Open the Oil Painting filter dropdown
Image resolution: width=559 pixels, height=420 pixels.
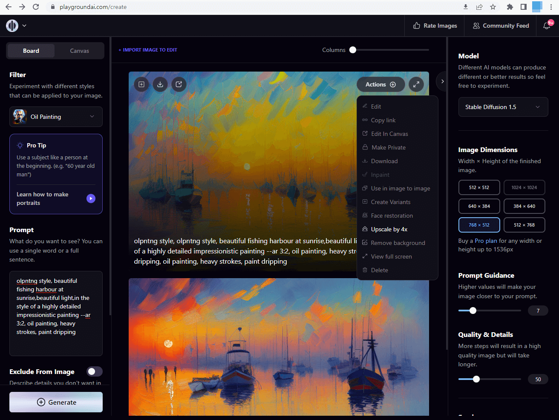click(x=56, y=117)
